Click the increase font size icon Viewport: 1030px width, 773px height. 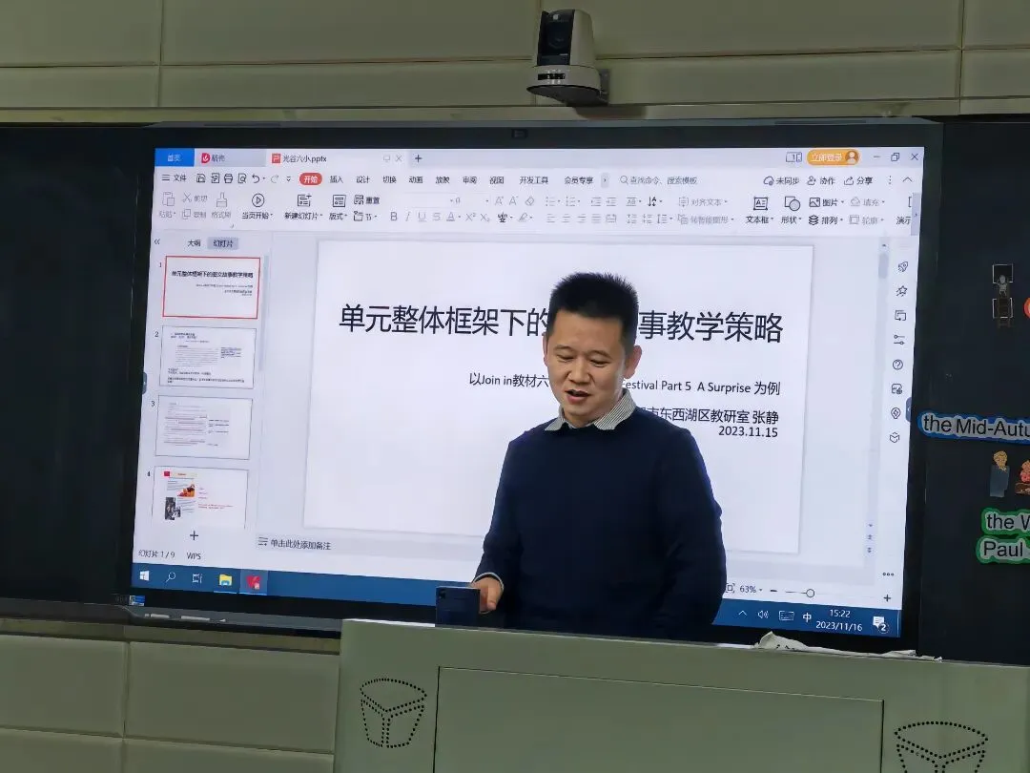(499, 200)
